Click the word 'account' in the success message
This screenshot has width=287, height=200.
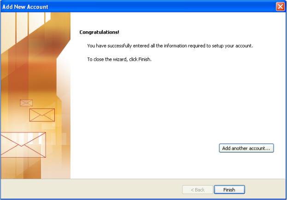(244, 46)
